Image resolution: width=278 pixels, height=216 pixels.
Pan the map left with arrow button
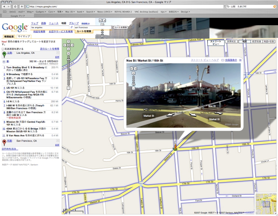(x=65, y=45)
